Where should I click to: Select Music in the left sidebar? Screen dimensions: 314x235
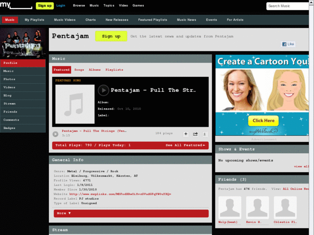[x=23, y=71]
